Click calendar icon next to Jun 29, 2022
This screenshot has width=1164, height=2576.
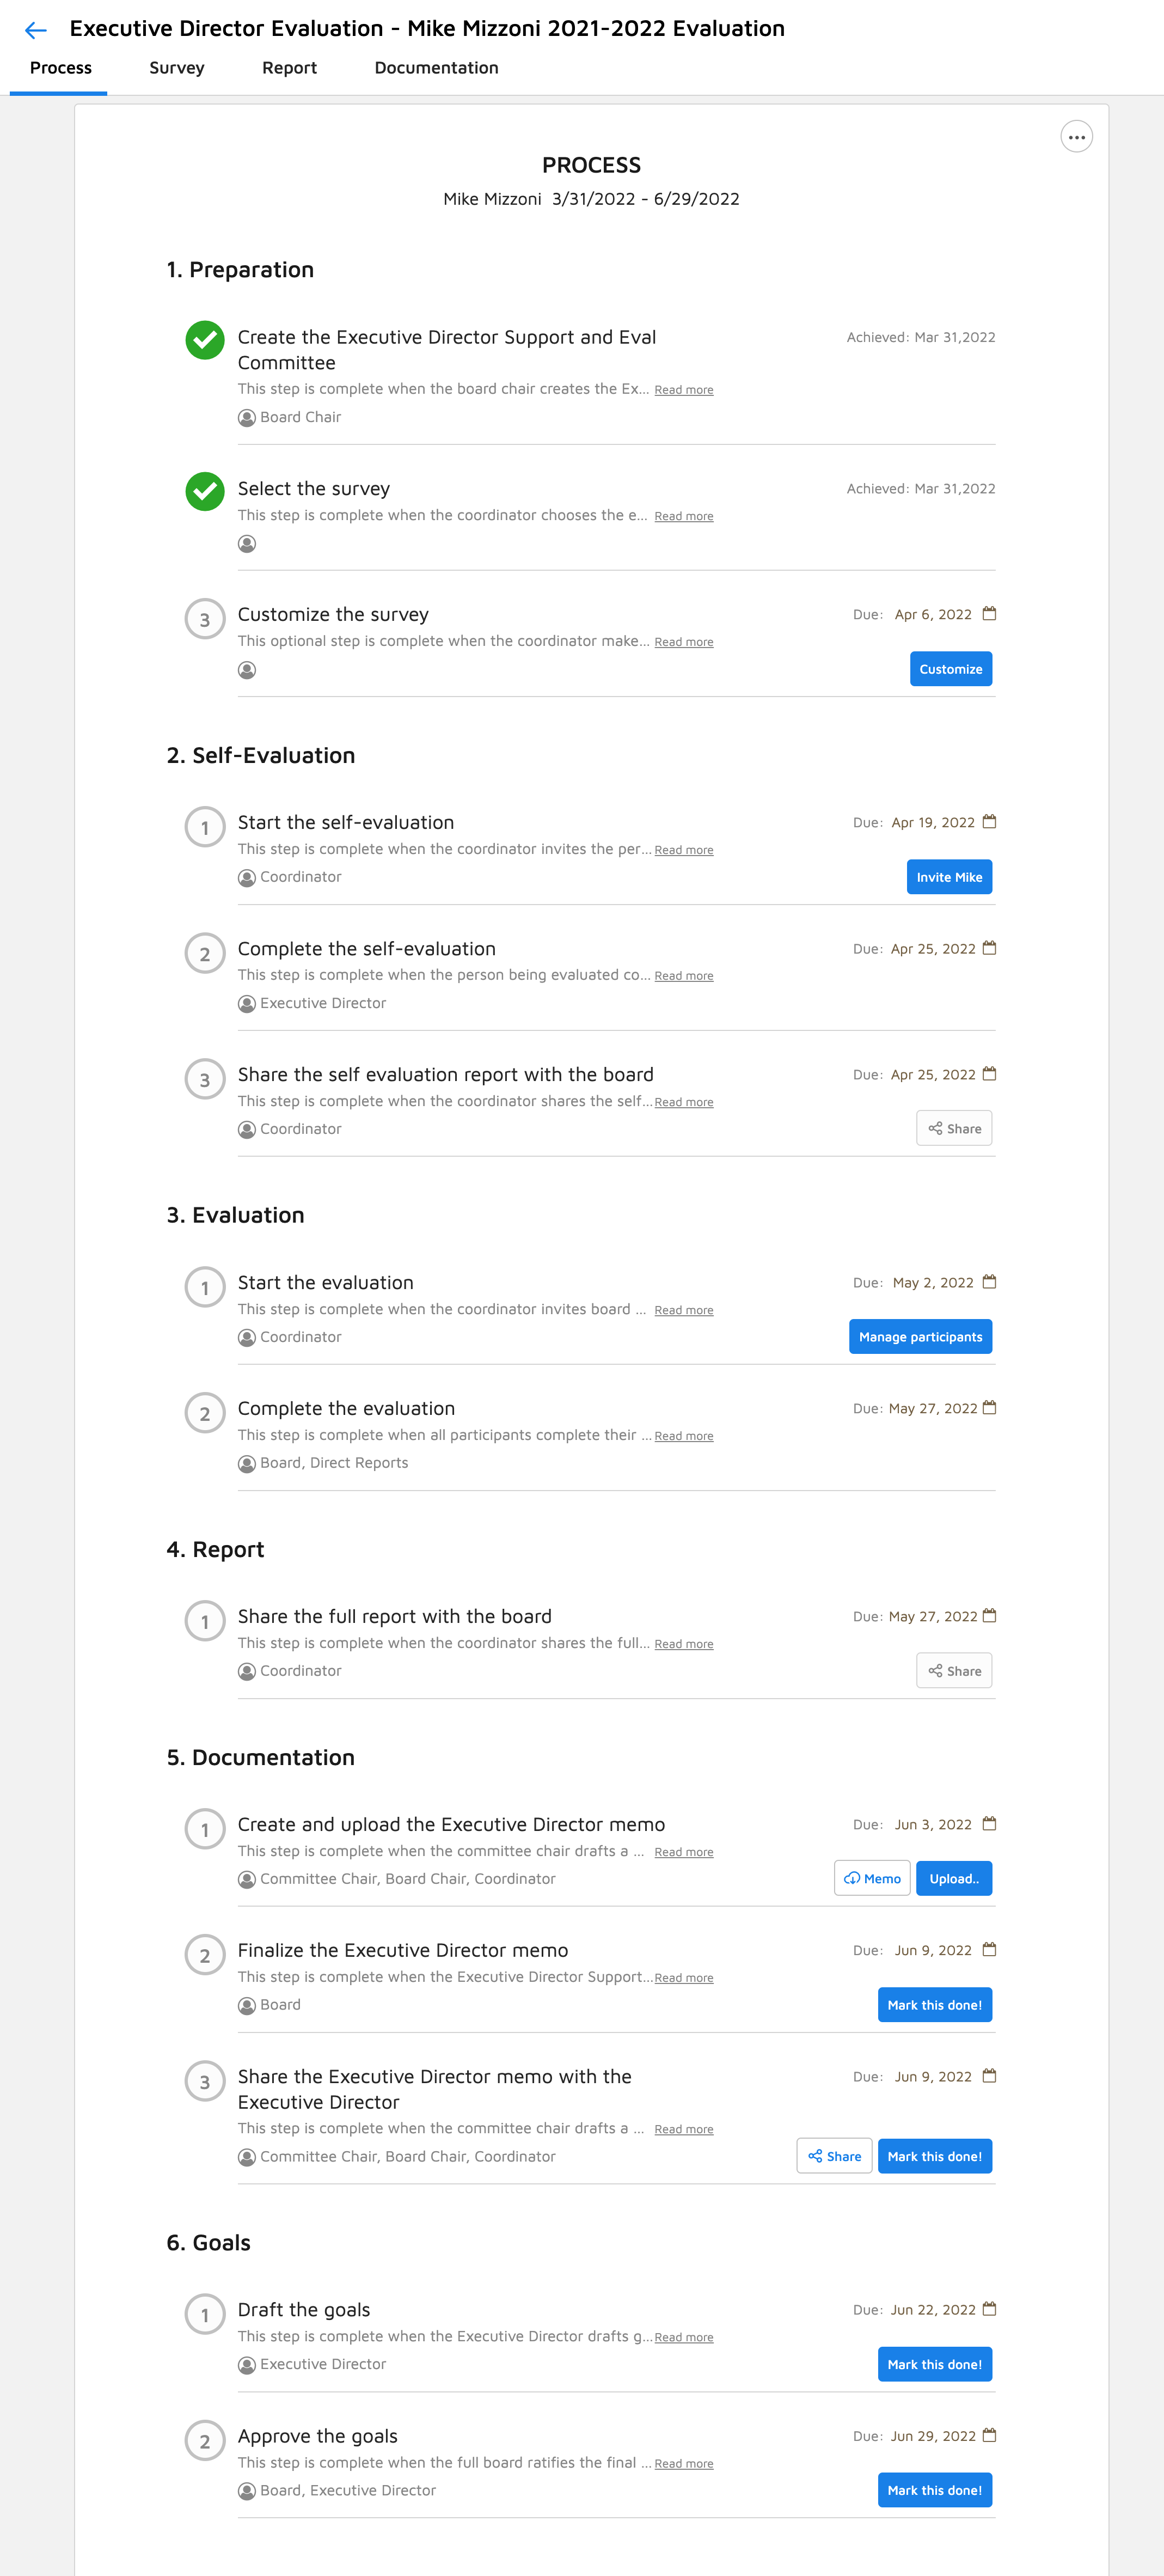click(989, 2435)
